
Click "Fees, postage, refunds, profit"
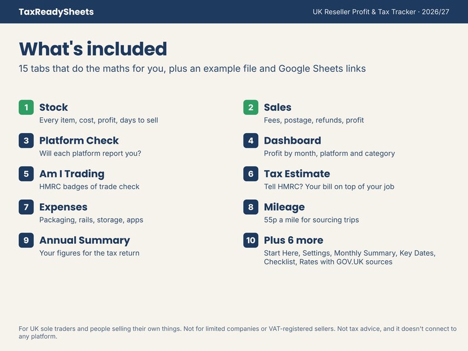click(x=314, y=120)
